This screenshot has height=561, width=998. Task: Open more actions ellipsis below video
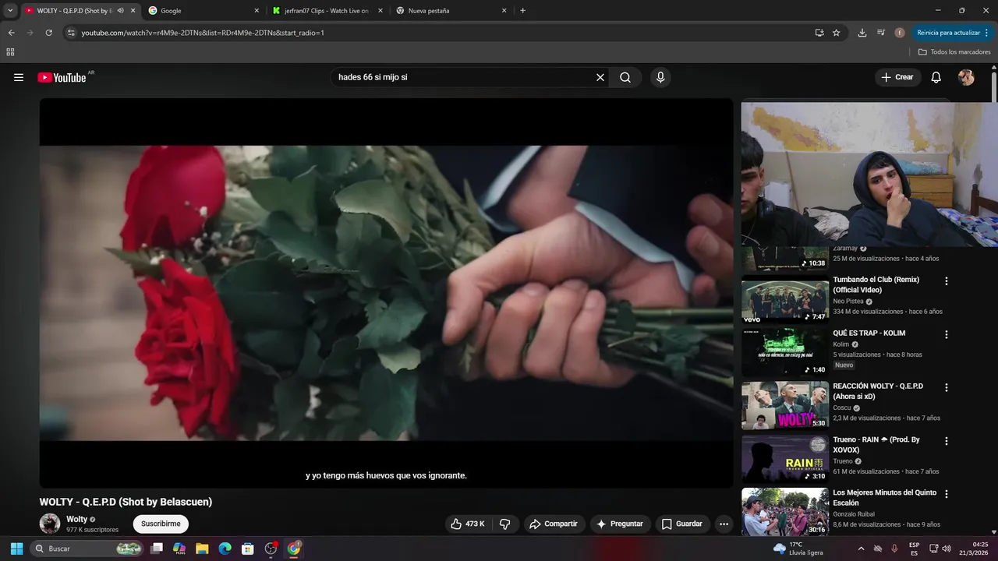pyautogui.click(x=724, y=524)
